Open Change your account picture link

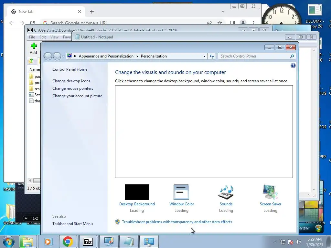(x=77, y=96)
